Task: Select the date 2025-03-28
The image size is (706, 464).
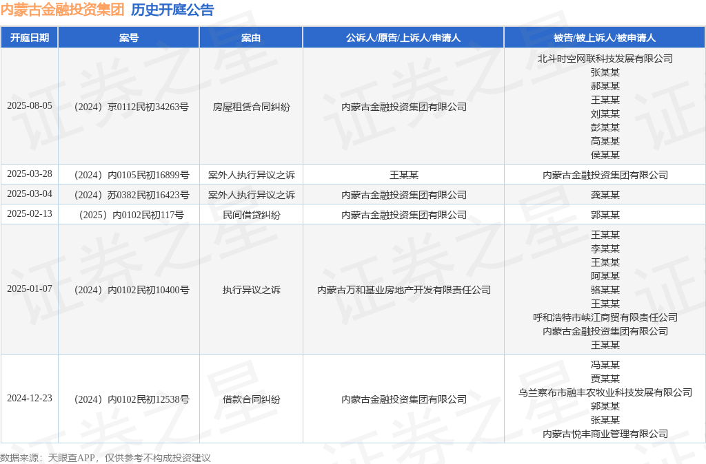Action: click(x=30, y=174)
